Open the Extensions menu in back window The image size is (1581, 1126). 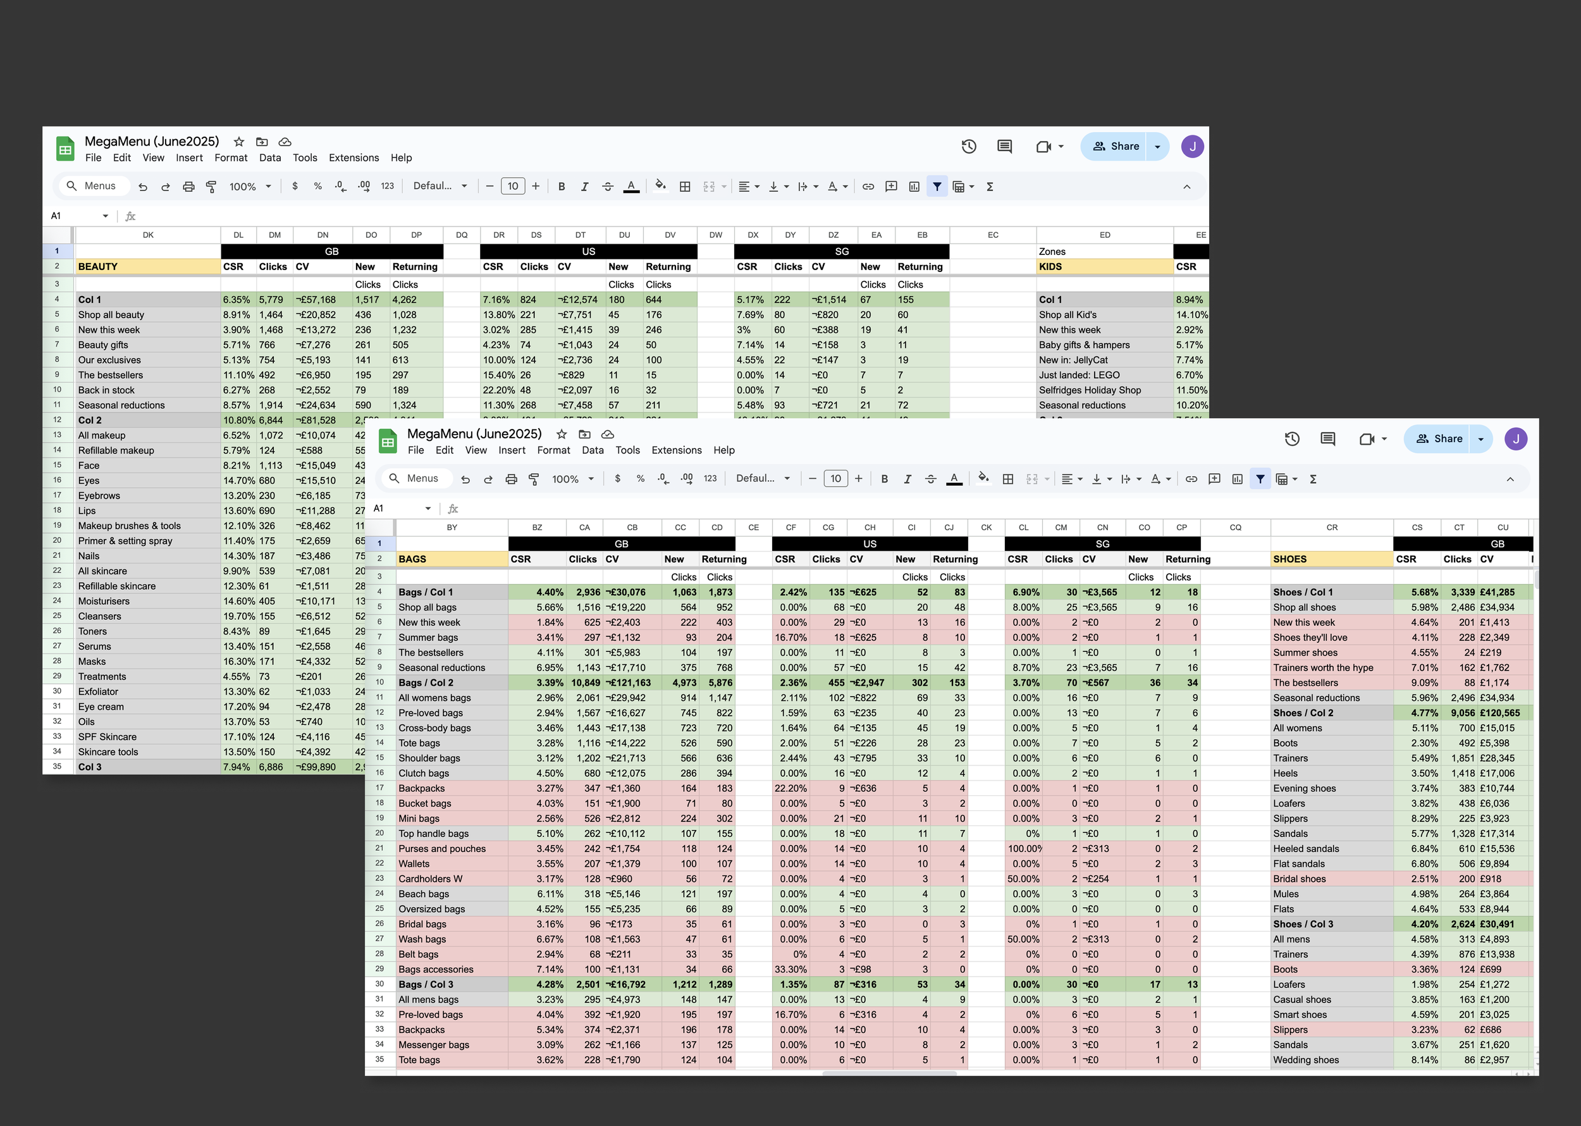[354, 158]
